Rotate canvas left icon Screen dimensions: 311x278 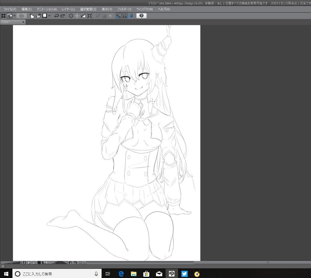click(x=70, y=262)
